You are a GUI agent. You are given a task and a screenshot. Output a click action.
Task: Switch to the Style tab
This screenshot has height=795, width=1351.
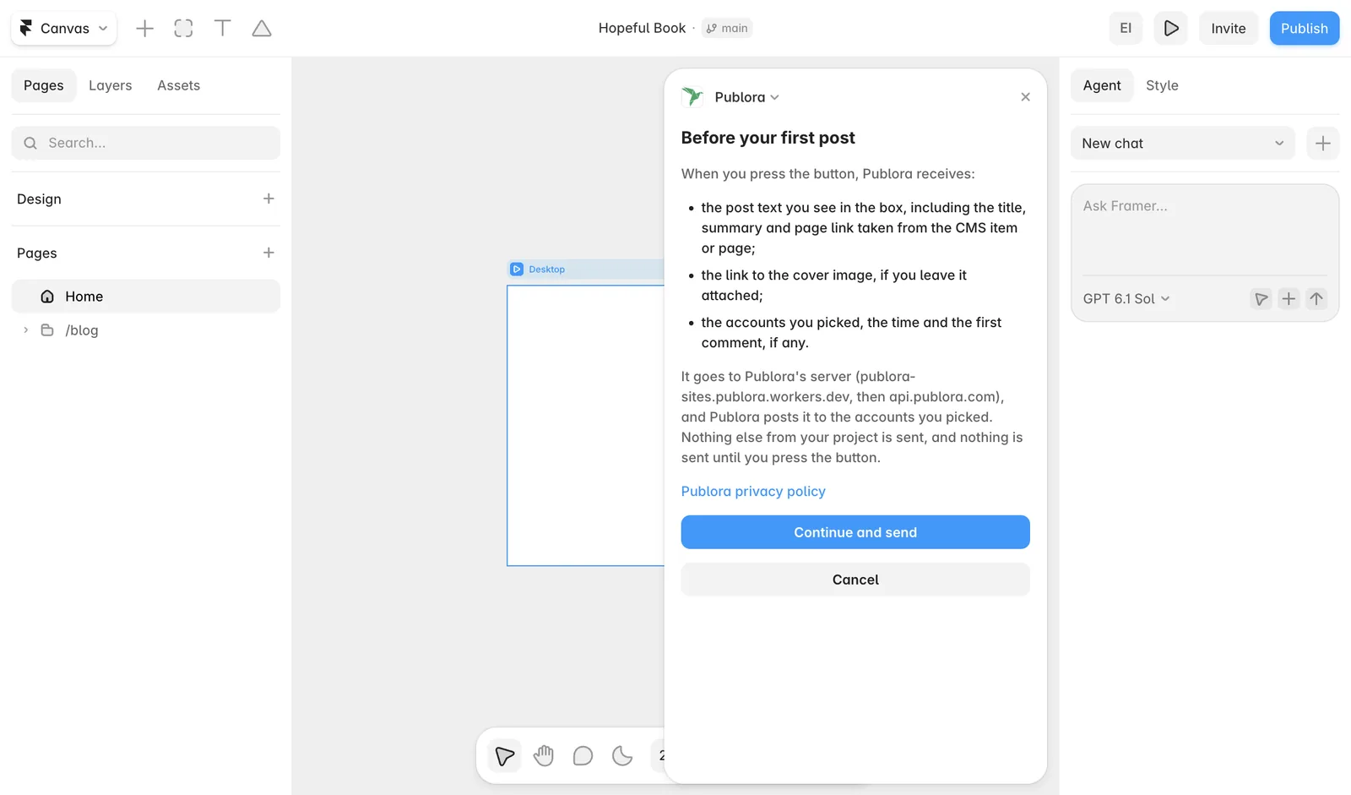pyautogui.click(x=1162, y=85)
